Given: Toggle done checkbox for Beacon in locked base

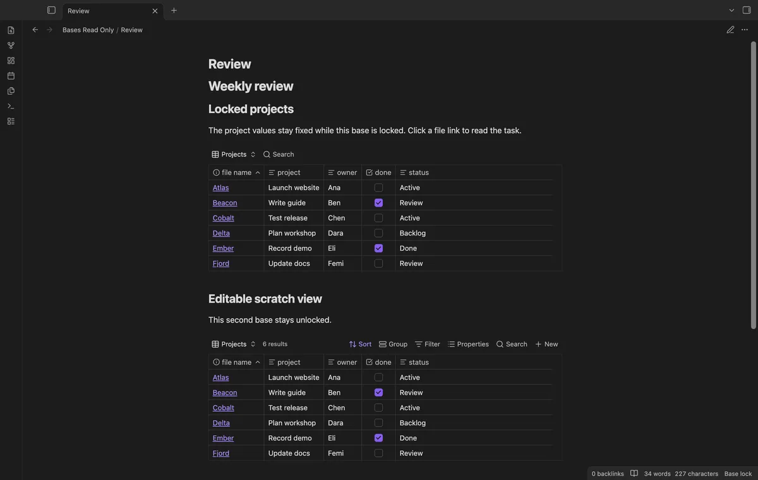Looking at the screenshot, I should [x=378, y=203].
